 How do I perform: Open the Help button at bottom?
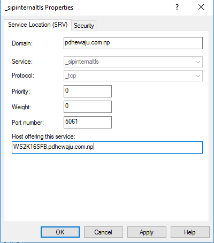click(x=190, y=232)
